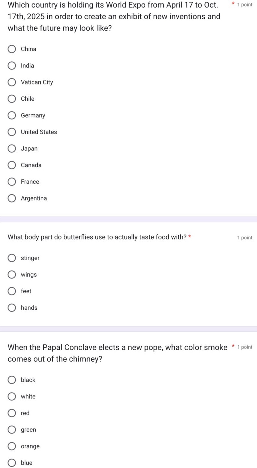Select the France option
The image size is (257, 468).
12,182
